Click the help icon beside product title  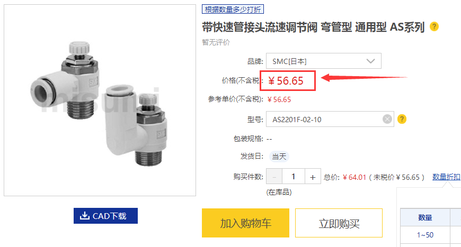click(x=434, y=26)
